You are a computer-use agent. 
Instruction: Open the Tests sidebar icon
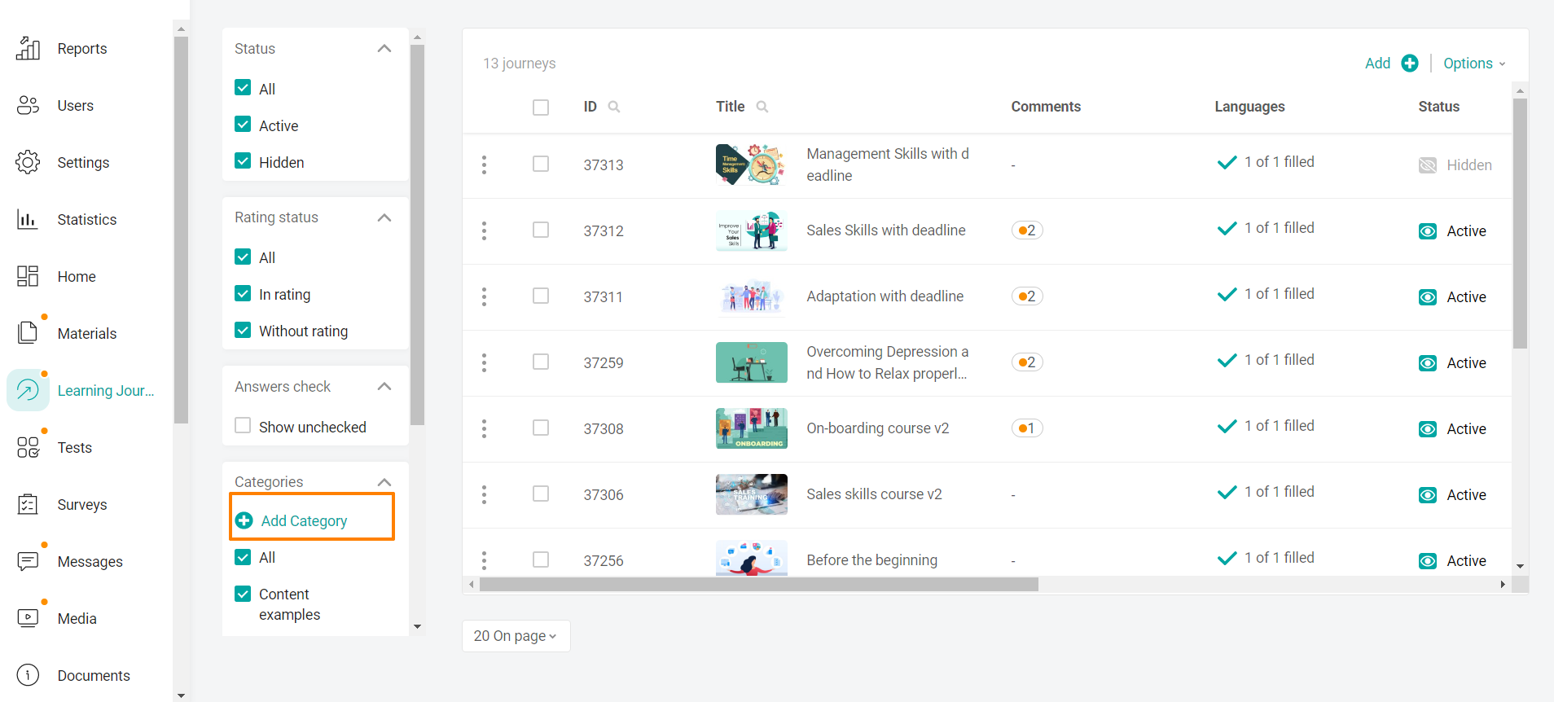(x=28, y=447)
